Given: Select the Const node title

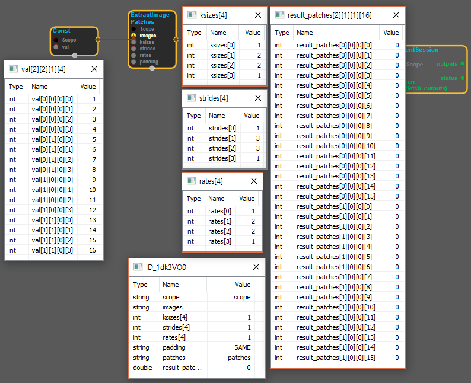Looking at the screenshot, I should point(62,31).
